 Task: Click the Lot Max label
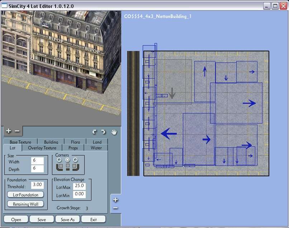(63, 187)
